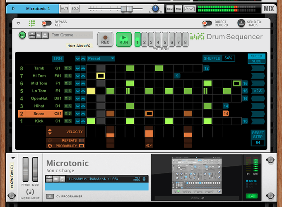Viewport: 282px width, 207px height.
Task: Click the automation curve icon
Action: pos(190,9)
